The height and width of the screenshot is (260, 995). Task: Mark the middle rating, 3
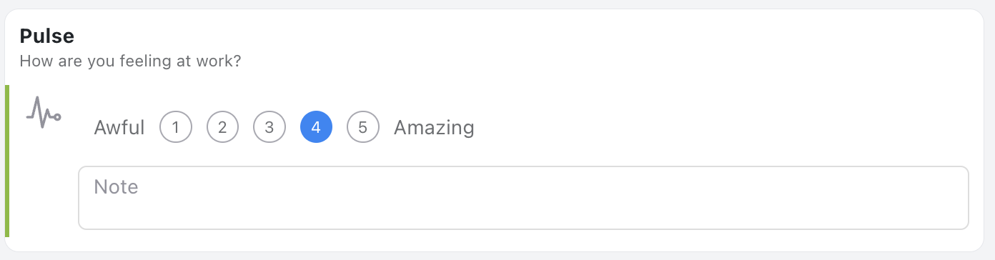[x=269, y=128]
